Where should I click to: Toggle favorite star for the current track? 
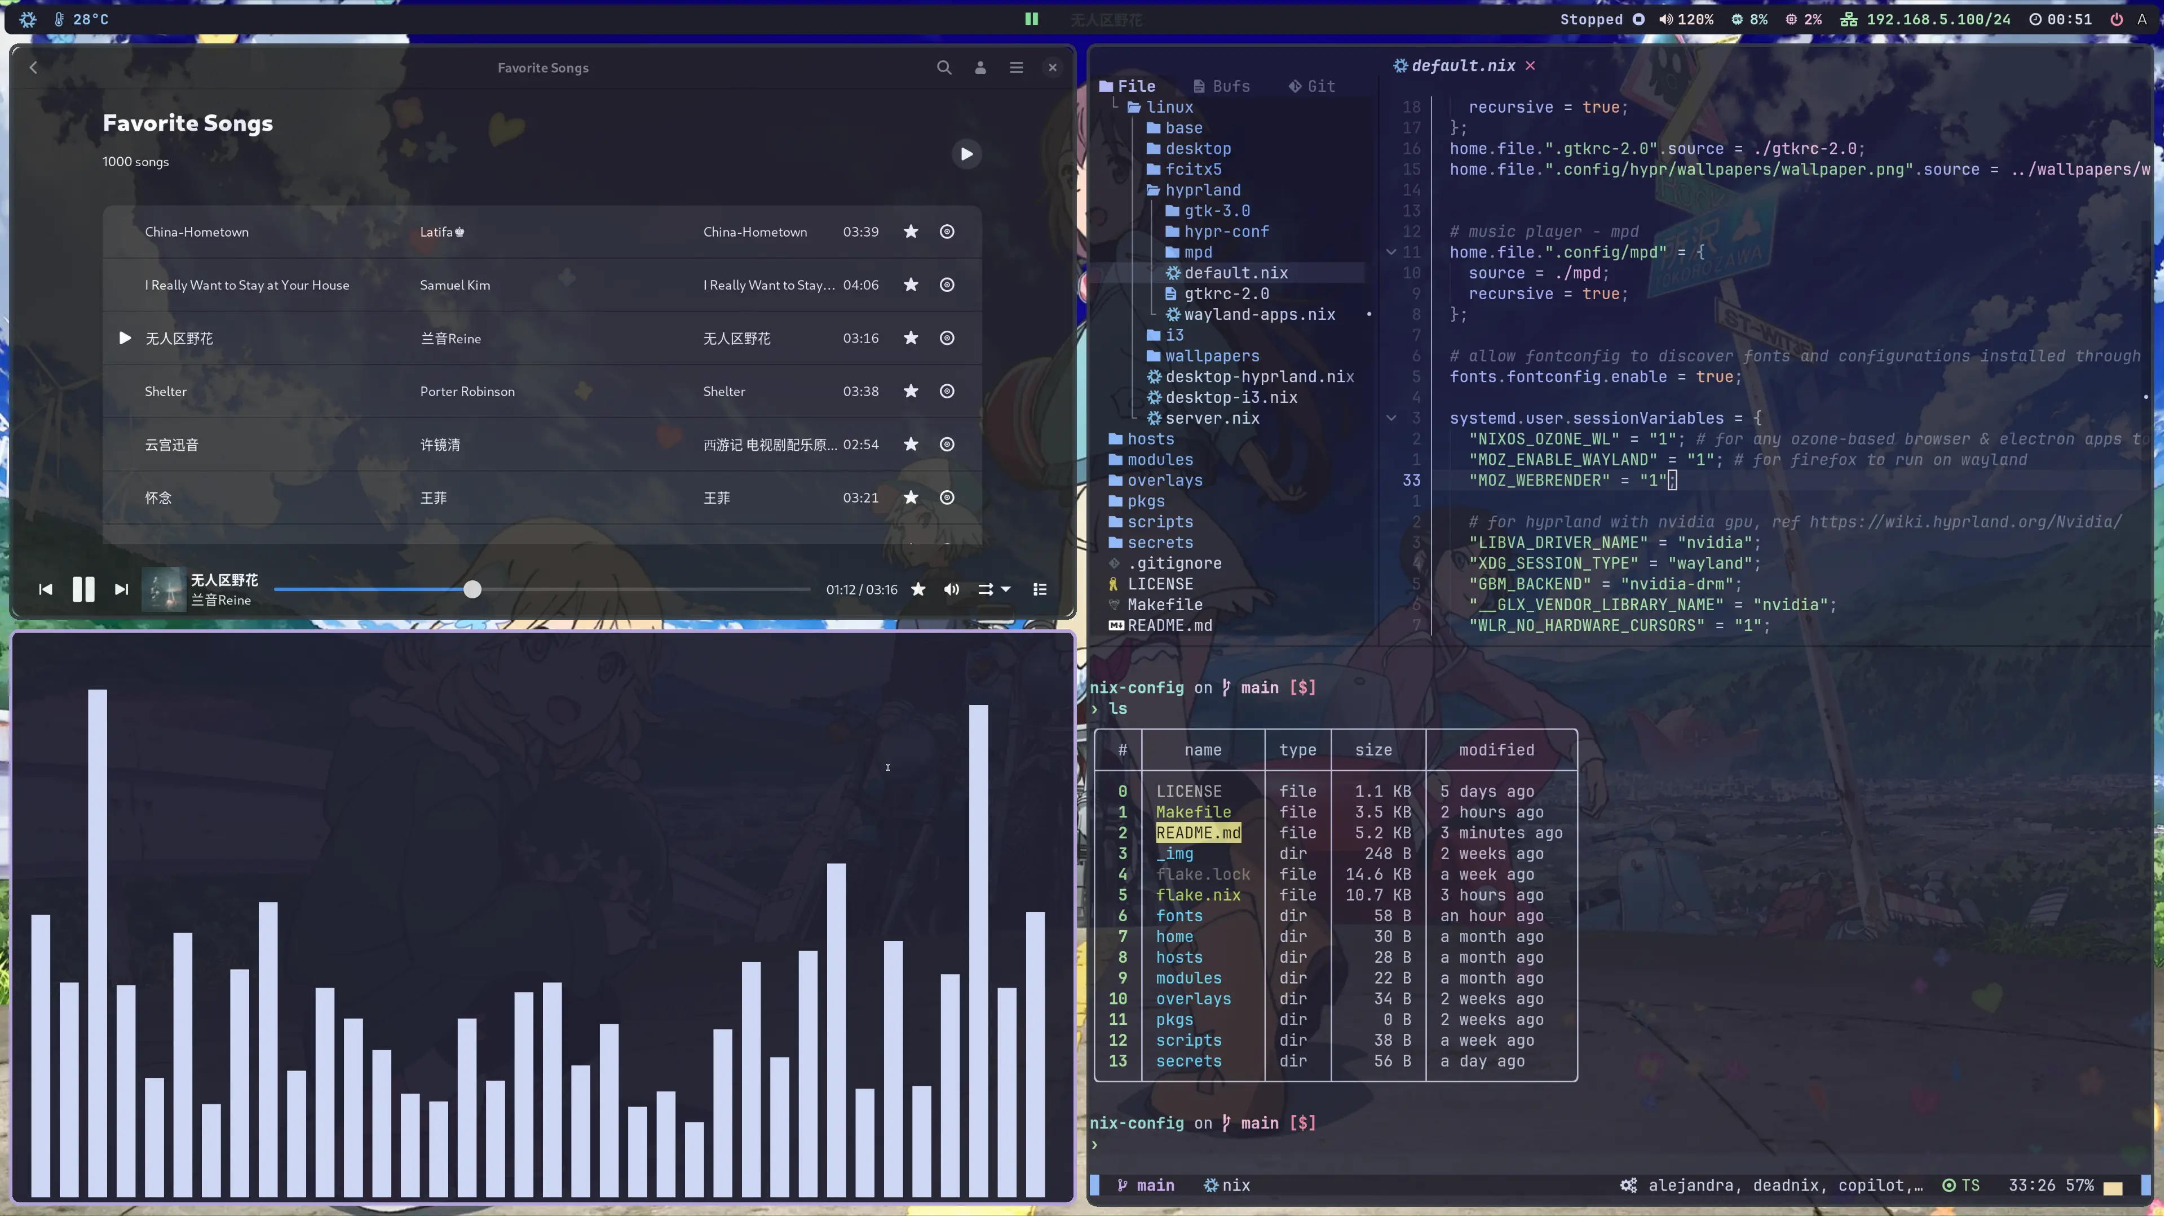(918, 589)
